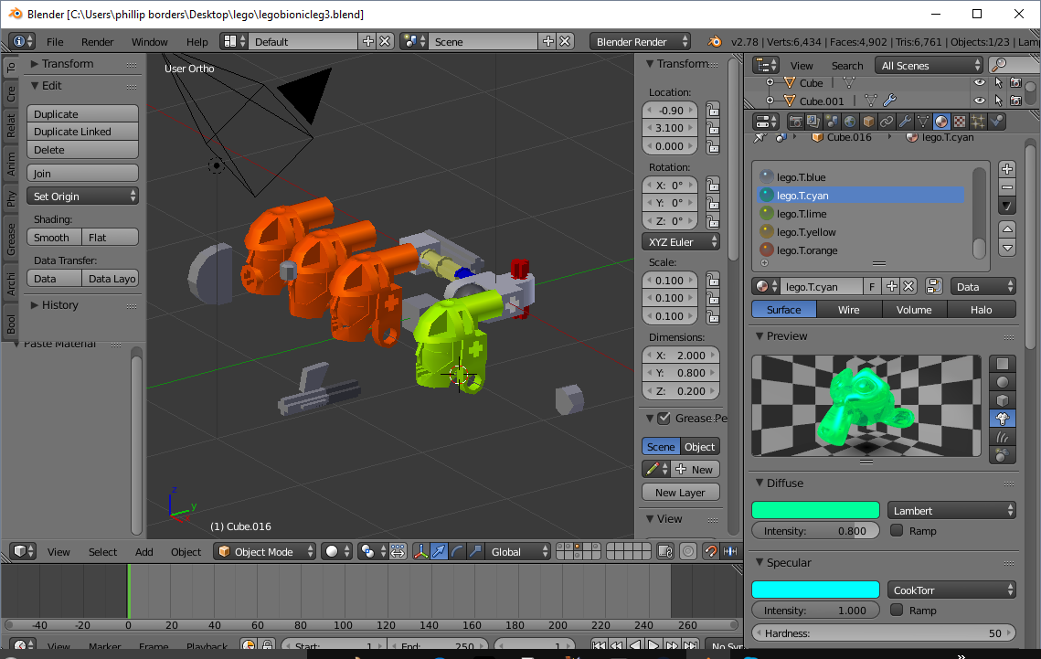1041x659 pixels.
Task: Open the Lambert diffuse shader dropdown
Action: click(x=951, y=510)
